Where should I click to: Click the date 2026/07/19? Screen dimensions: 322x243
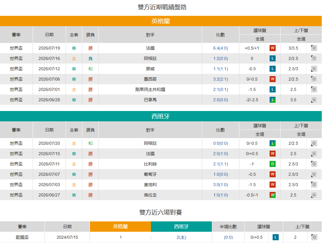coord(49,48)
